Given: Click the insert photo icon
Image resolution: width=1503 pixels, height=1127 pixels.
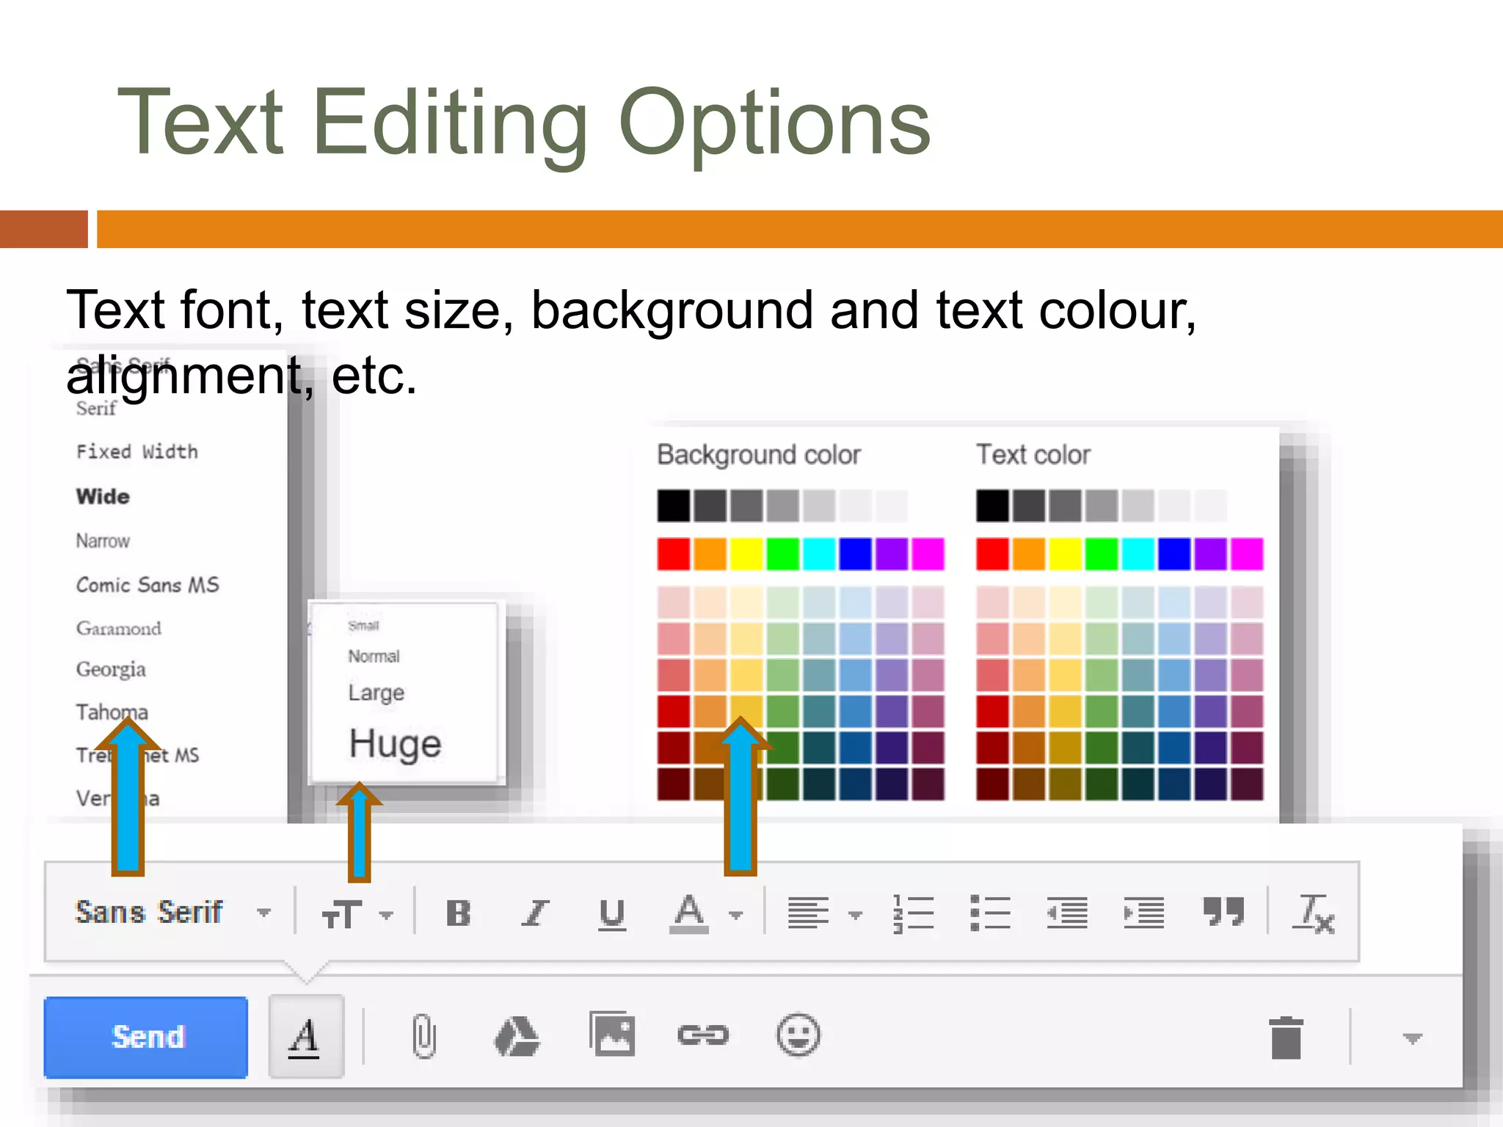Looking at the screenshot, I should [x=612, y=1034].
